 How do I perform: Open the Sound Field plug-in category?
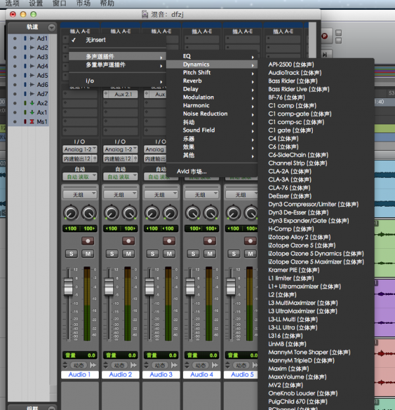pyautogui.click(x=212, y=130)
